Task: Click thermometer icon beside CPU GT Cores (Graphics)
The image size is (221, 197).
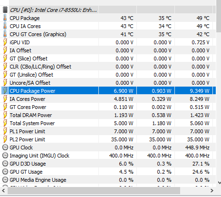Action: tap(5, 34)
